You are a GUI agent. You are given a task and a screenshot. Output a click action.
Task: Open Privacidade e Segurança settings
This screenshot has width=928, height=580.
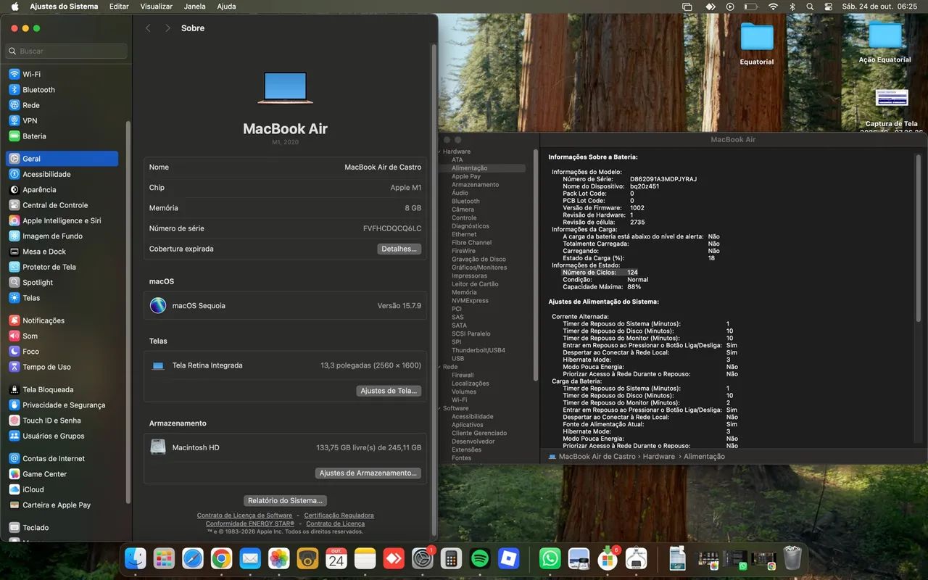pyautogui.click(x=62, y=405)
